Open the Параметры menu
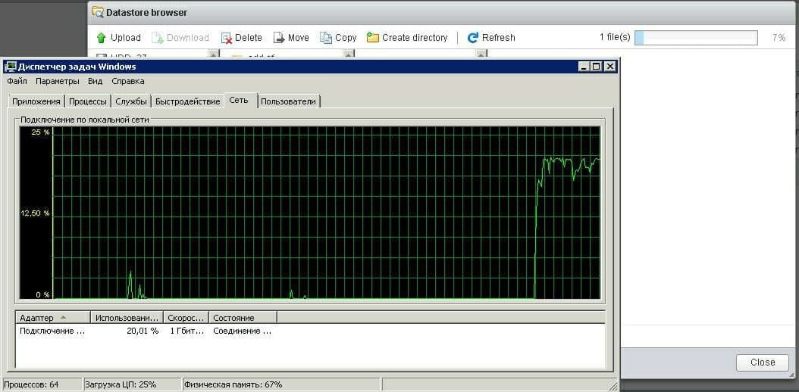Viewport: 799px width, 392px height. pos(57,81)
